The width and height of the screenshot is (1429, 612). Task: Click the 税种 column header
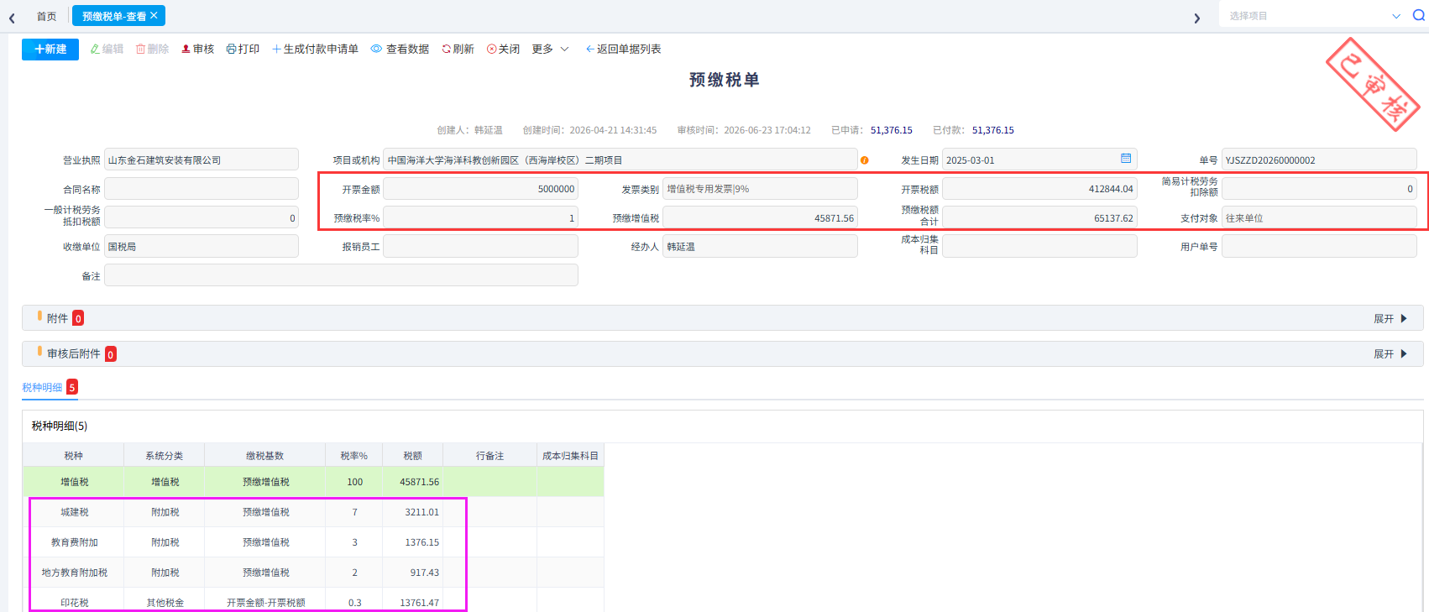click(x=74, y=456)
